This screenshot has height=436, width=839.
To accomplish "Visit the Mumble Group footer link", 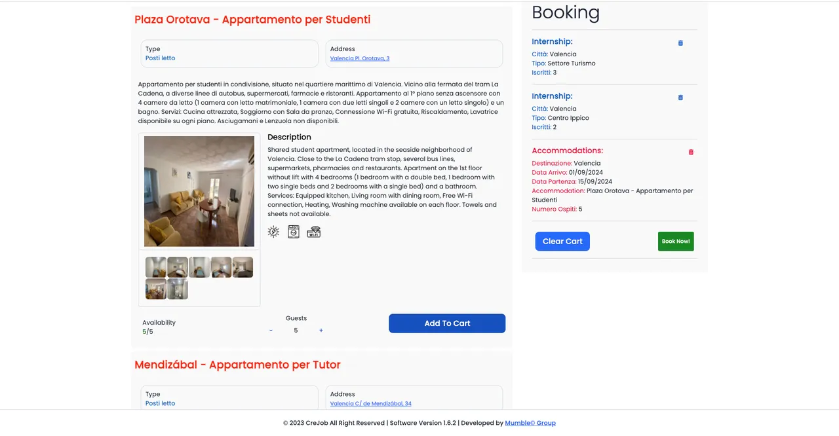I will (530, 423).
